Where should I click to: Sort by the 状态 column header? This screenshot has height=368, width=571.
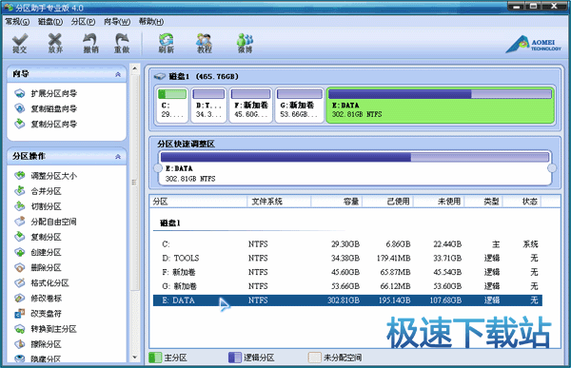coord(522,202)
